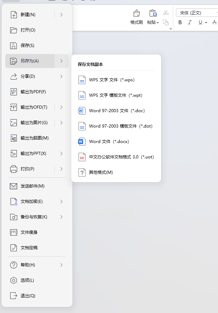Toggle Bold formatting

click(180, 22)
